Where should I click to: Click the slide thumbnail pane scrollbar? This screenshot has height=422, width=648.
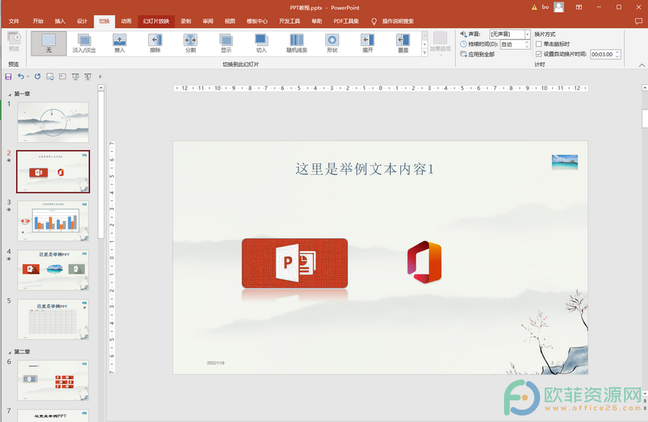(101, 164)
